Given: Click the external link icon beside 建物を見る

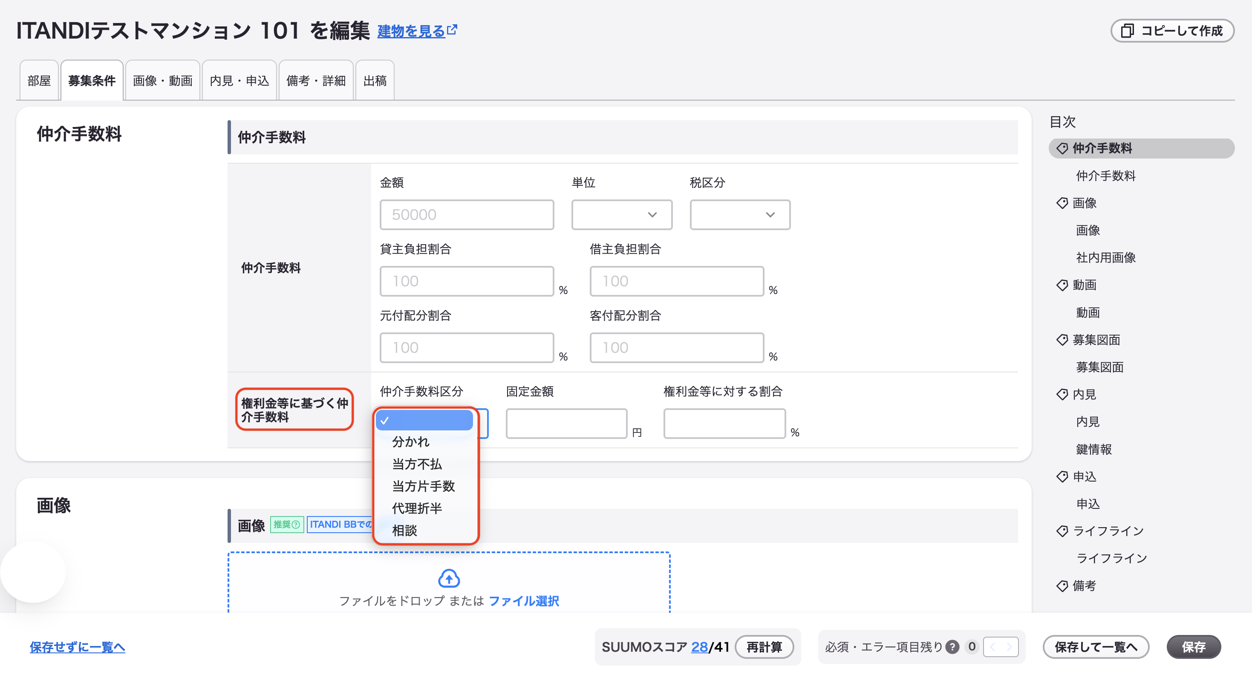Looking at the screenshot, I should coord(452,30).
